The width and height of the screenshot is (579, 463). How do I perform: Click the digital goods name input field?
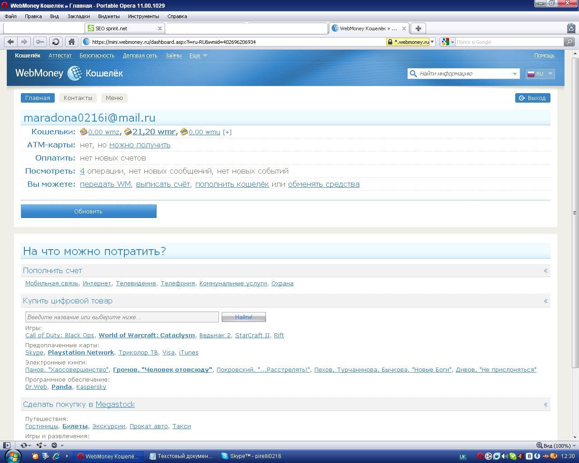122,317
